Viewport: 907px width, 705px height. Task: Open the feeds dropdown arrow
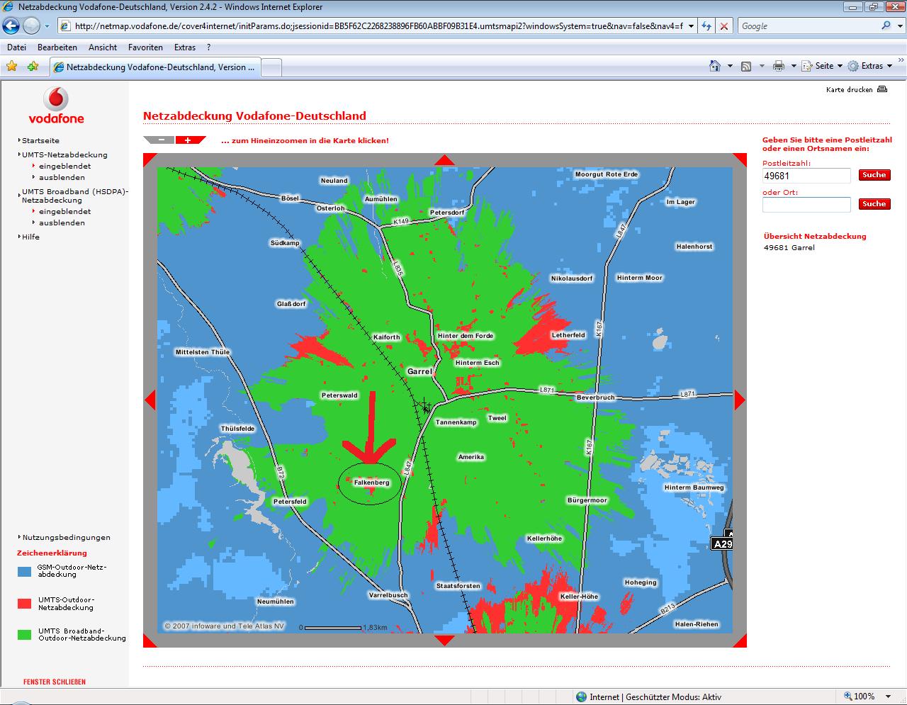tap(762, 66)
